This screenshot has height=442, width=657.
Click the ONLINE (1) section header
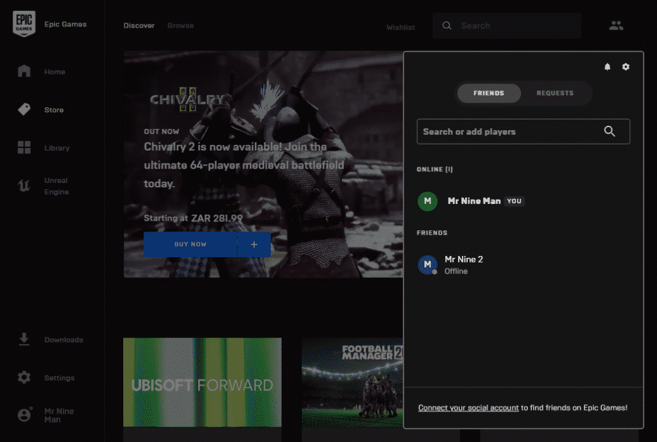point(434,169)
